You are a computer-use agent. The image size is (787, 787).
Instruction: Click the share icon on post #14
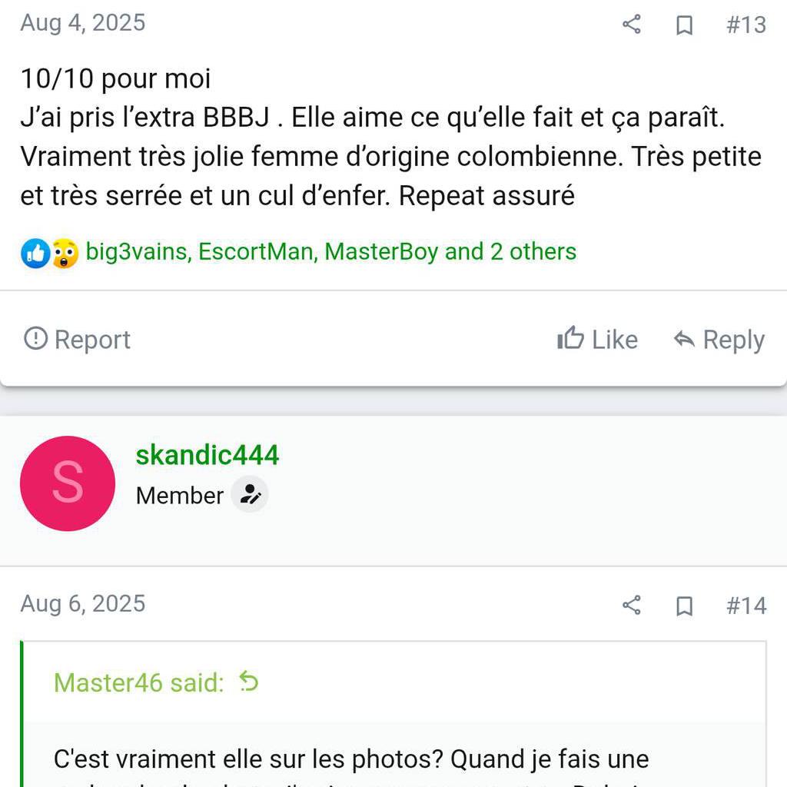pyautogui.click(x=632, y=606)
